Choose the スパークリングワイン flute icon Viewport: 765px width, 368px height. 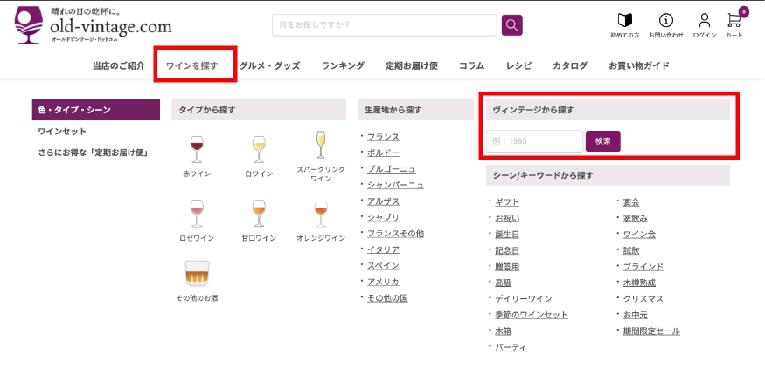(320, 146)
